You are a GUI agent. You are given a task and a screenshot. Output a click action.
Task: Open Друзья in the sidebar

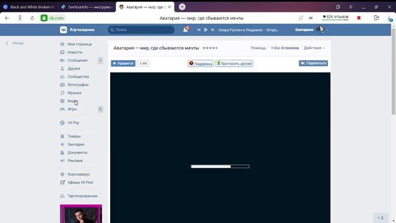(74, 69)
